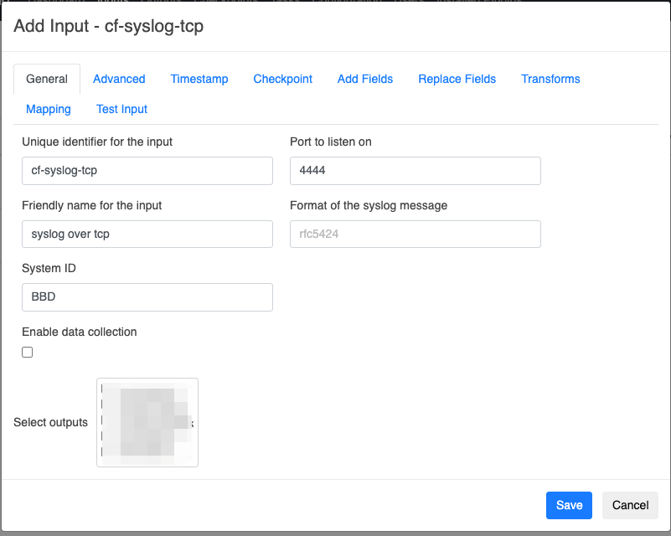Click the Enable data collection label
671x536 pixels.
pos(80,332)
